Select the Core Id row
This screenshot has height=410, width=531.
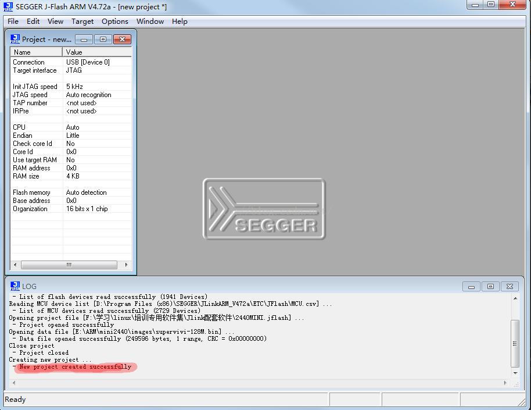pos(71,152)
